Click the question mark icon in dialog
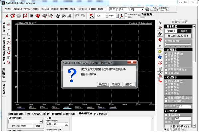 coord(72,75)
